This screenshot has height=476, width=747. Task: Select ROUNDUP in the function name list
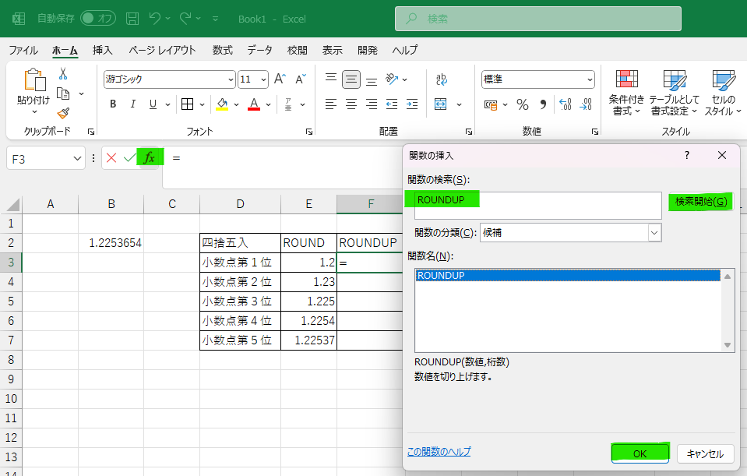[x=567, y=276]
